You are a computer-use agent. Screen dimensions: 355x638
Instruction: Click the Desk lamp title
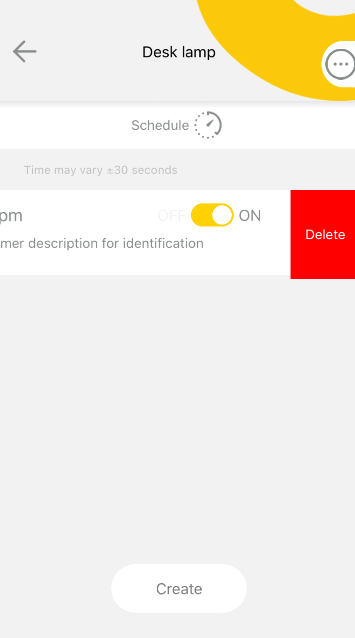[179, 52]
